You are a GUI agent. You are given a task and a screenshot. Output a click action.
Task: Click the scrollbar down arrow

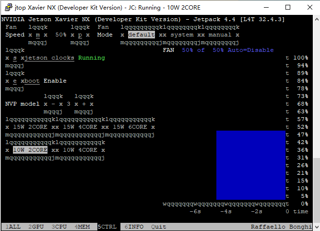[x=317, y=227]
